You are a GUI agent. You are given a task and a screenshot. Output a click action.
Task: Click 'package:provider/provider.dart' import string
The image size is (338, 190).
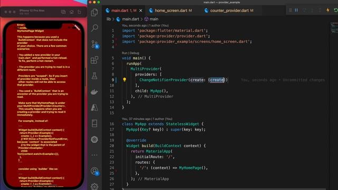[x=173, y=36]
